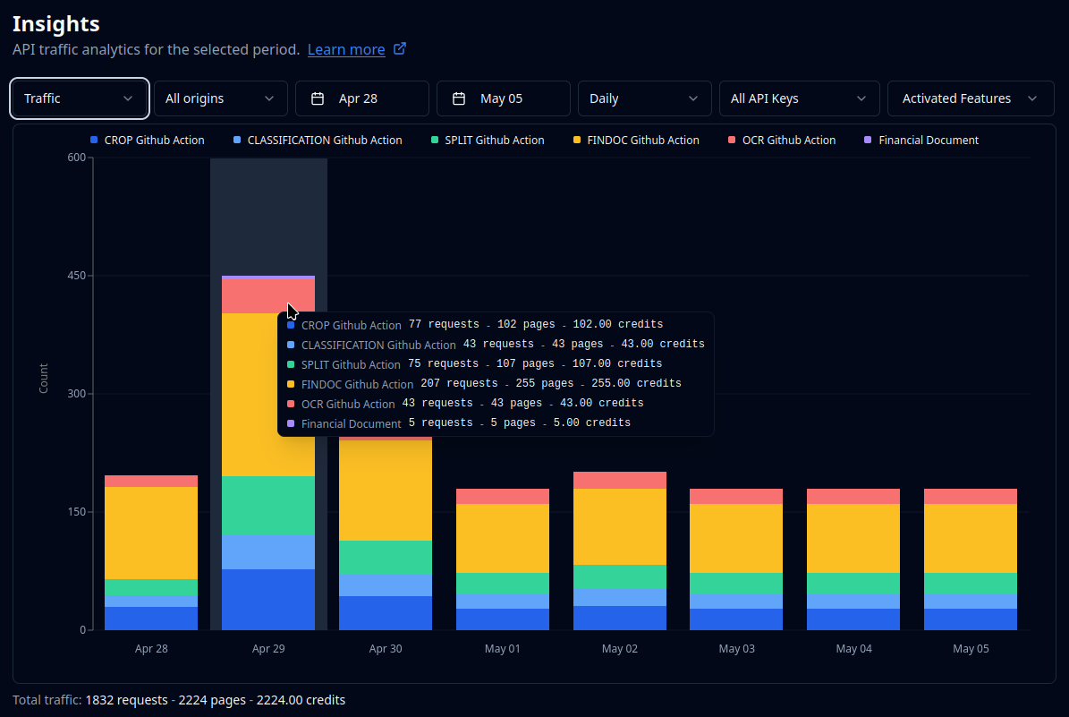Screen dimensions: 1069x717
Task: Click the May 03 bar's yellow segment
Action: point(736,538)
